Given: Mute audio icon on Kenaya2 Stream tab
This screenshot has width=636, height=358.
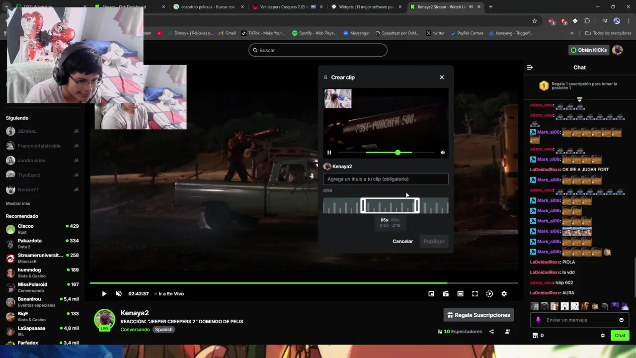Looking at the screenshot, I should tap(471, 7).
